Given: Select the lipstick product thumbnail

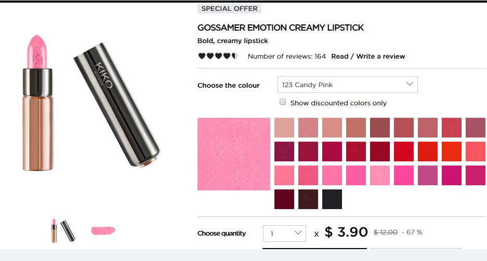Looking at the screenshot, I should 63,230.
